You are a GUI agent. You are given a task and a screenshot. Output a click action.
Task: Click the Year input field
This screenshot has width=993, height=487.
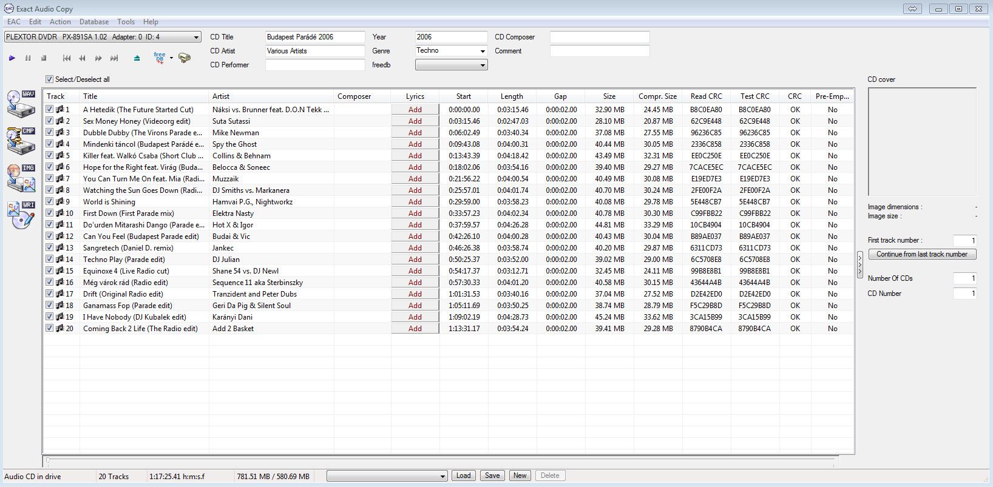(452, 37)
